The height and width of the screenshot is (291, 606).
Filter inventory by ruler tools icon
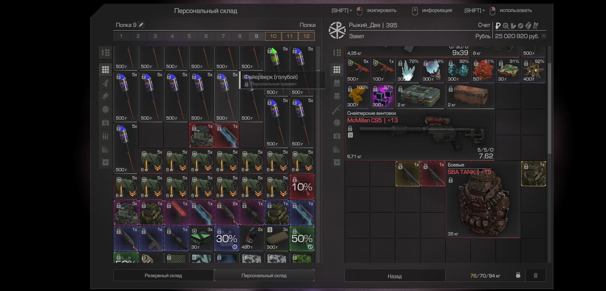coord(337,149)
